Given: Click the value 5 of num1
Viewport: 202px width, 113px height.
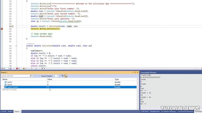Looking at the screenshot, I should point(48,82).
